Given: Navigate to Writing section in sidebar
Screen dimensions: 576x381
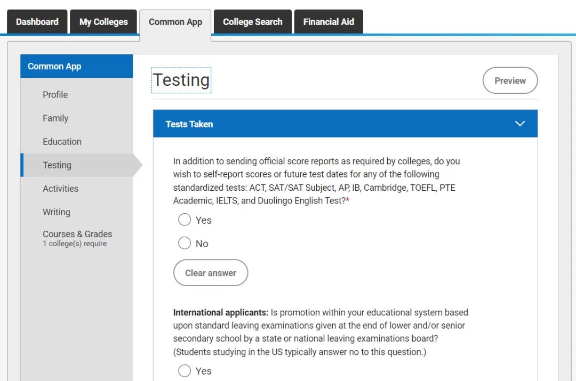Looking at the screenshot, I should pyautogui.click(x=57, y=212).
